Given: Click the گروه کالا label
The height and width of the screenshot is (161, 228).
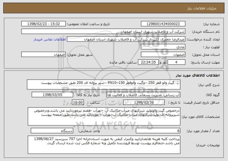Looking at the screenshot, I should coord(213,95).
